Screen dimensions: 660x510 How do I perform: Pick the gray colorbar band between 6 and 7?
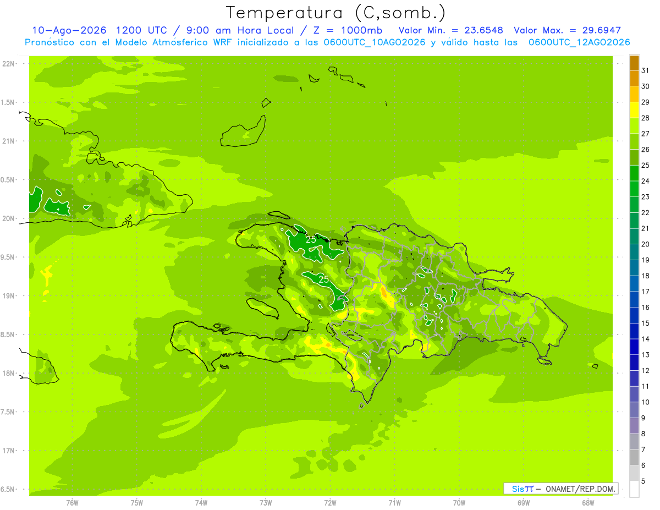click(x=634, y=457)
